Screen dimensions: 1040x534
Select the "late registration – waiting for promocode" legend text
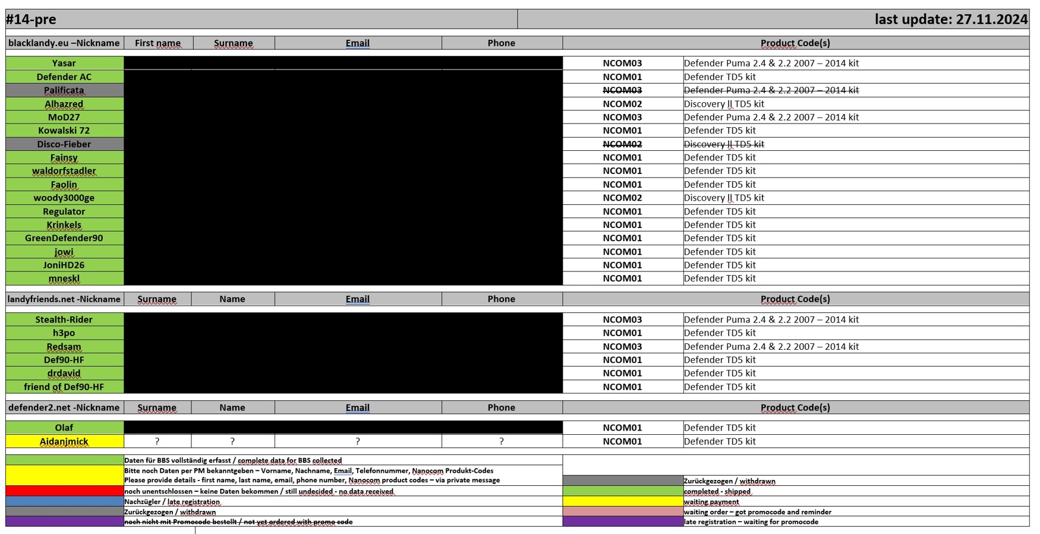pyautogui.click(x=751, y=522)
